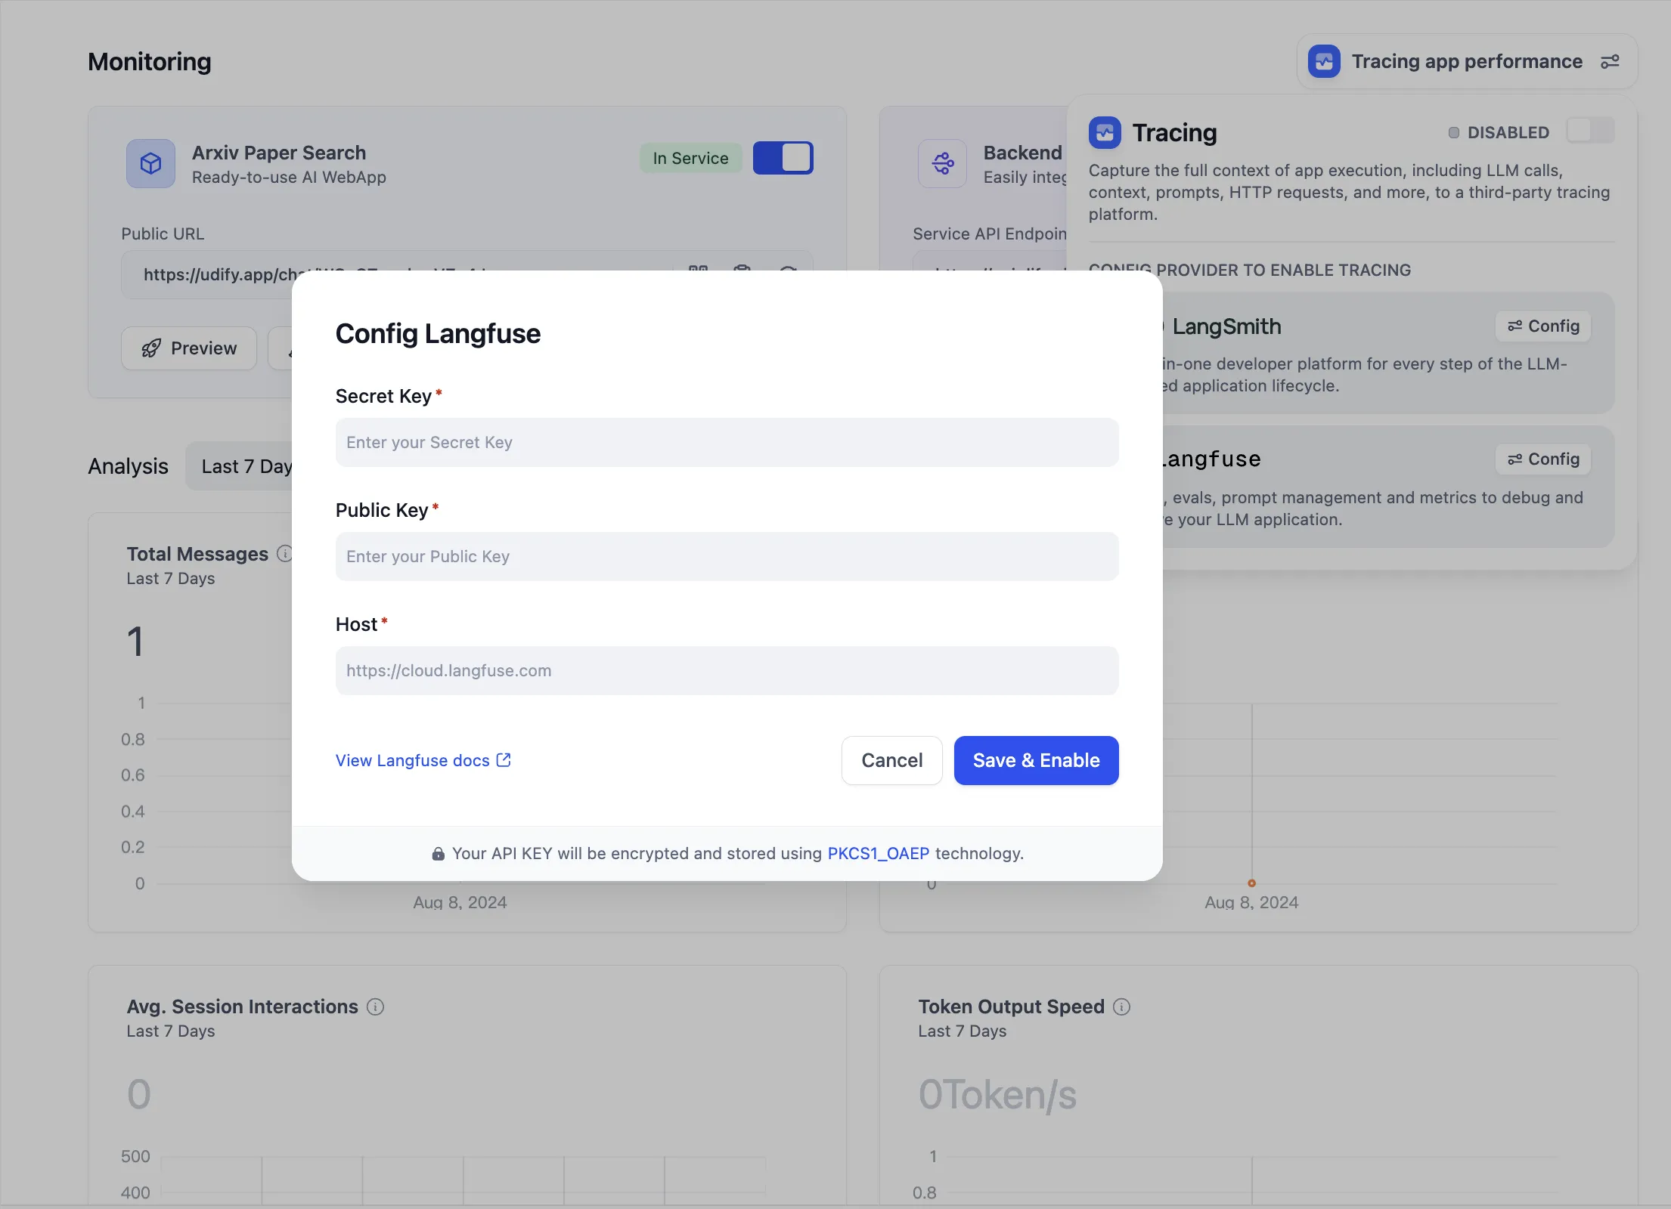This screenshot has height=1209, width=1671.
Task: Click the Backend service API icon
Action: [942, 163]
